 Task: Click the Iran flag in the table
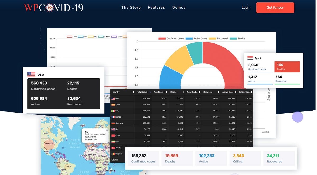[x=113, y=142]
